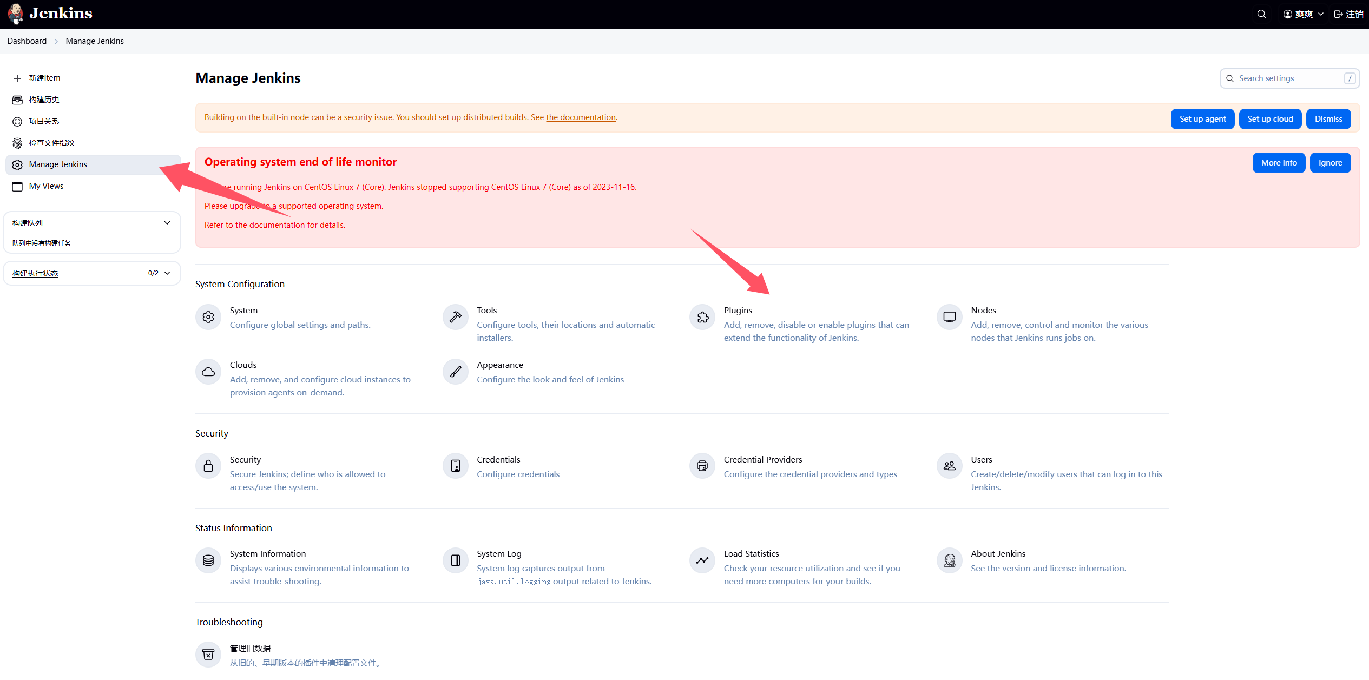Screen dimensions: 1369x680
Task: Go to Dashboard breadcrumb
Action: (x=27, y=41)
